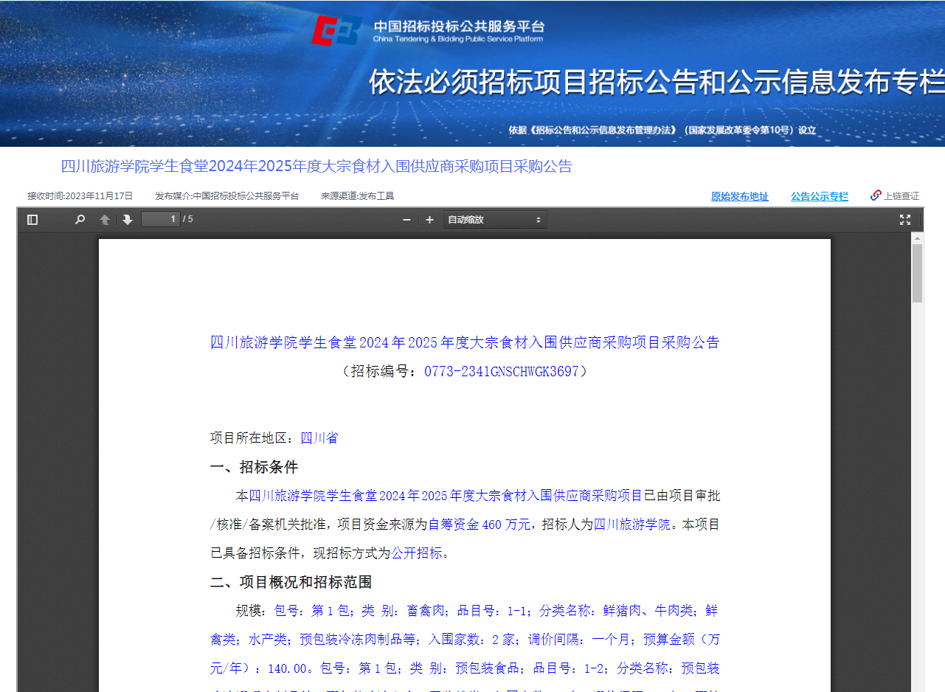Click the PDF document title line
Image resolution: width=945 pixels, height=692 pixels.
click(x=465, y=342)
